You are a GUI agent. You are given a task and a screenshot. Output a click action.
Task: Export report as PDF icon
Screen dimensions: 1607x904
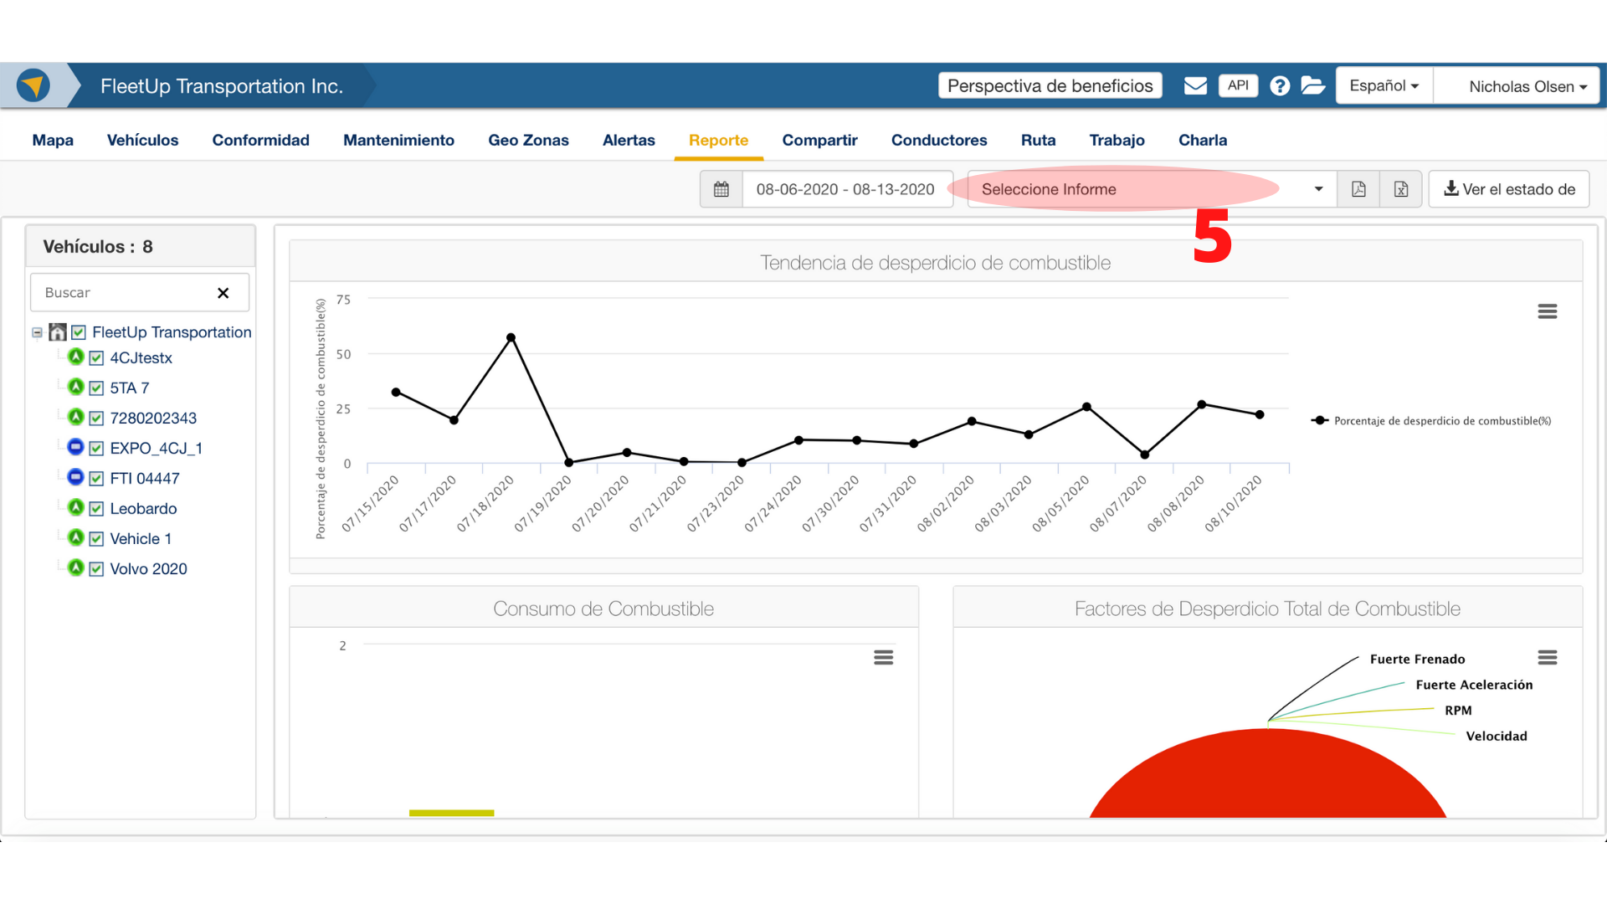[1358, 189]
